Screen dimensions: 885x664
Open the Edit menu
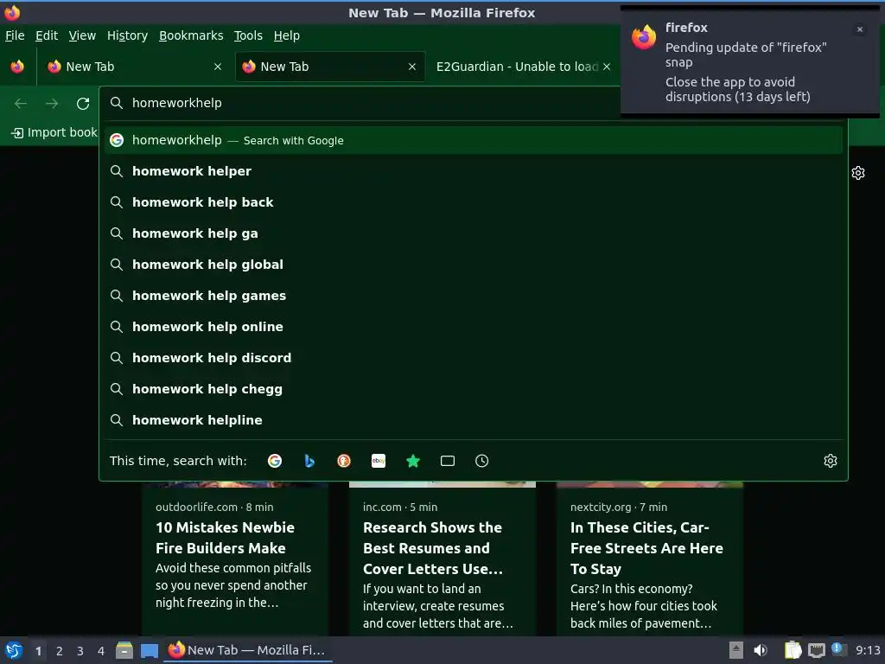[x=47, y=35]
